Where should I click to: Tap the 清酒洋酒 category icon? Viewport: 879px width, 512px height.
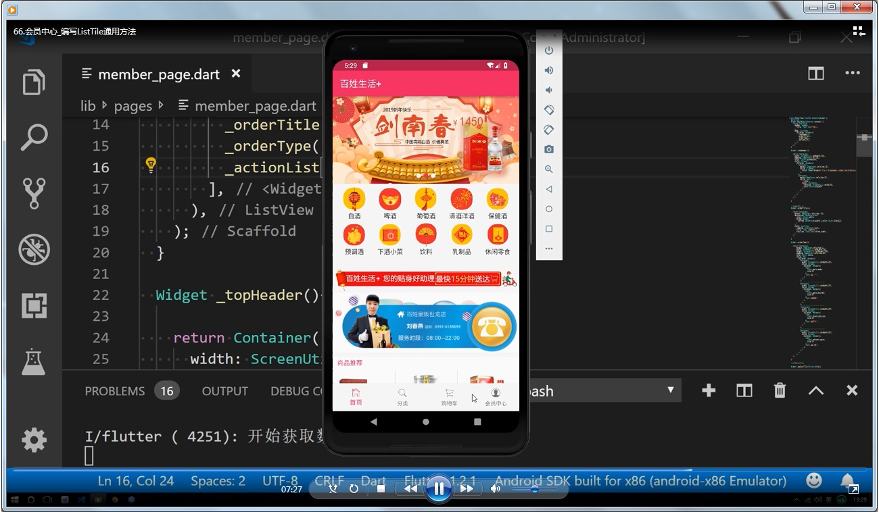pyautogui.click(x=462, y=199)
